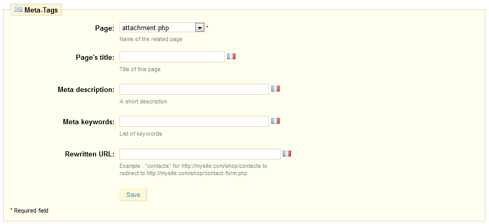Viewport: 489px width, 224px height.
Task: Click the "Page:" field label
Action: tap(105, 29)
